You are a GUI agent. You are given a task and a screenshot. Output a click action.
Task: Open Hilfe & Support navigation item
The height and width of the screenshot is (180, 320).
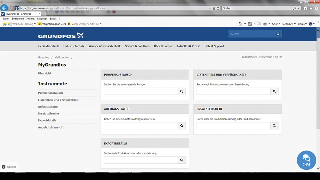[214, 46]
